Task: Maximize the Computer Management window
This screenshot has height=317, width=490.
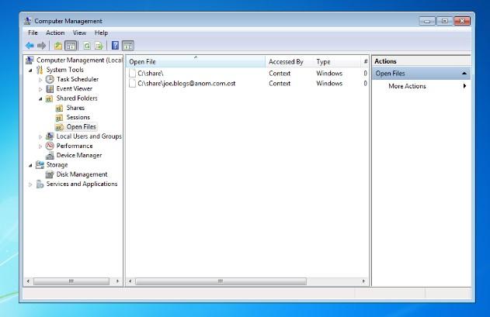Action: 444,21
